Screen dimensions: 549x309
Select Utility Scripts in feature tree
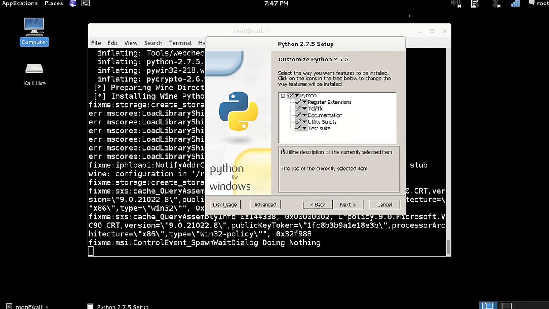tap(322, 122)
